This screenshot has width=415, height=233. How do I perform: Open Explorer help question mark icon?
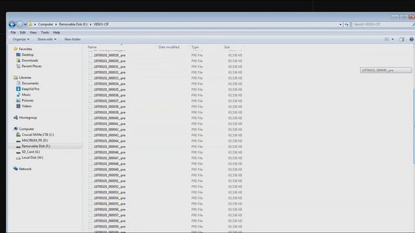click(x=412, y=39)
